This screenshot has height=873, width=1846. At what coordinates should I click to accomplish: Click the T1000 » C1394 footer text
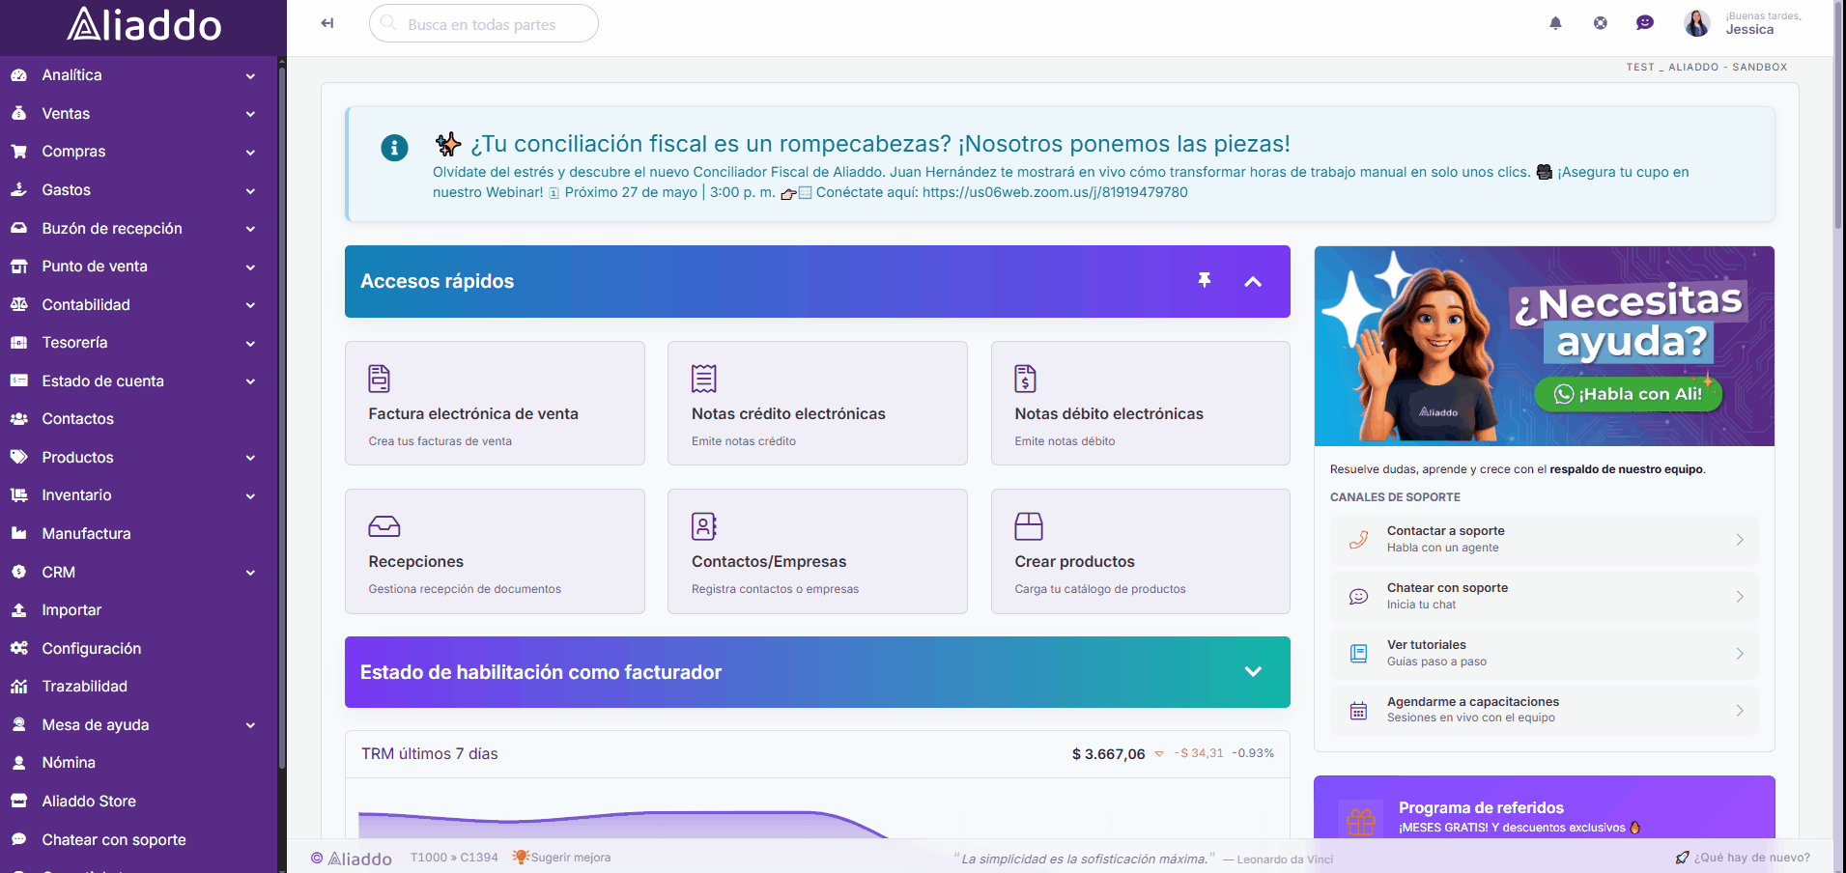click(x=454, y=858)
